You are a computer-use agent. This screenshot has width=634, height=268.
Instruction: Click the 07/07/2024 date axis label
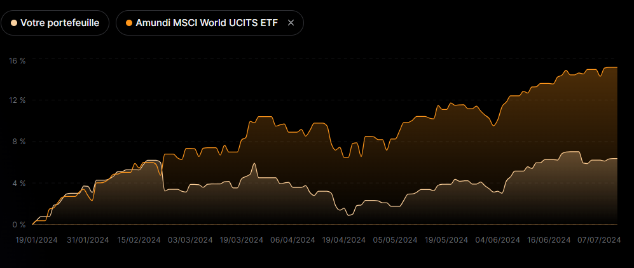coord(598,240)
